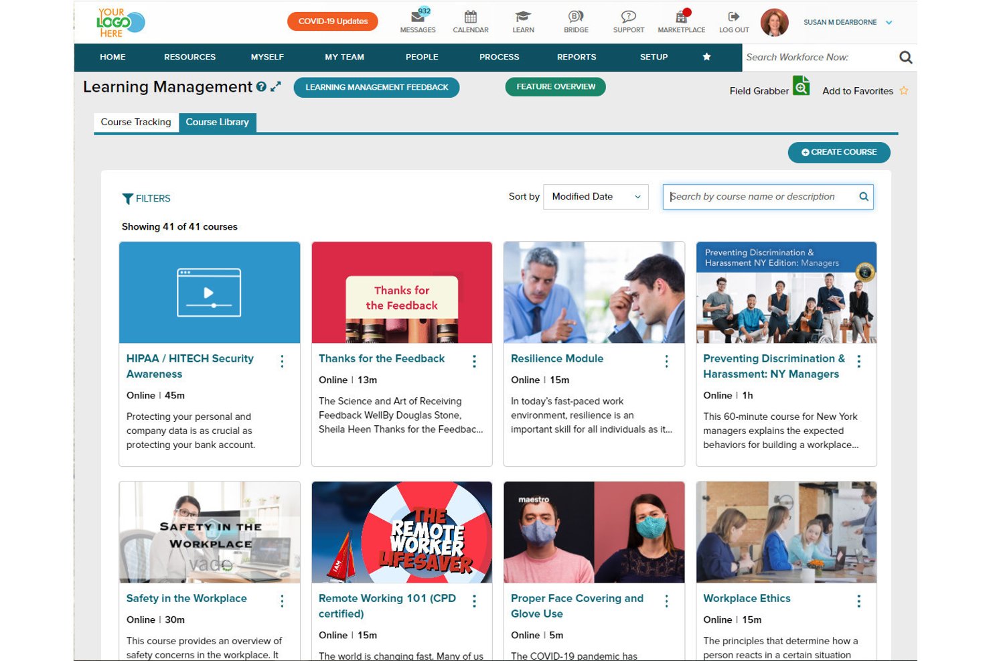Open options menu for Proper Face Covering course
This screenshot has width=991, height=661.
[666, 601]
